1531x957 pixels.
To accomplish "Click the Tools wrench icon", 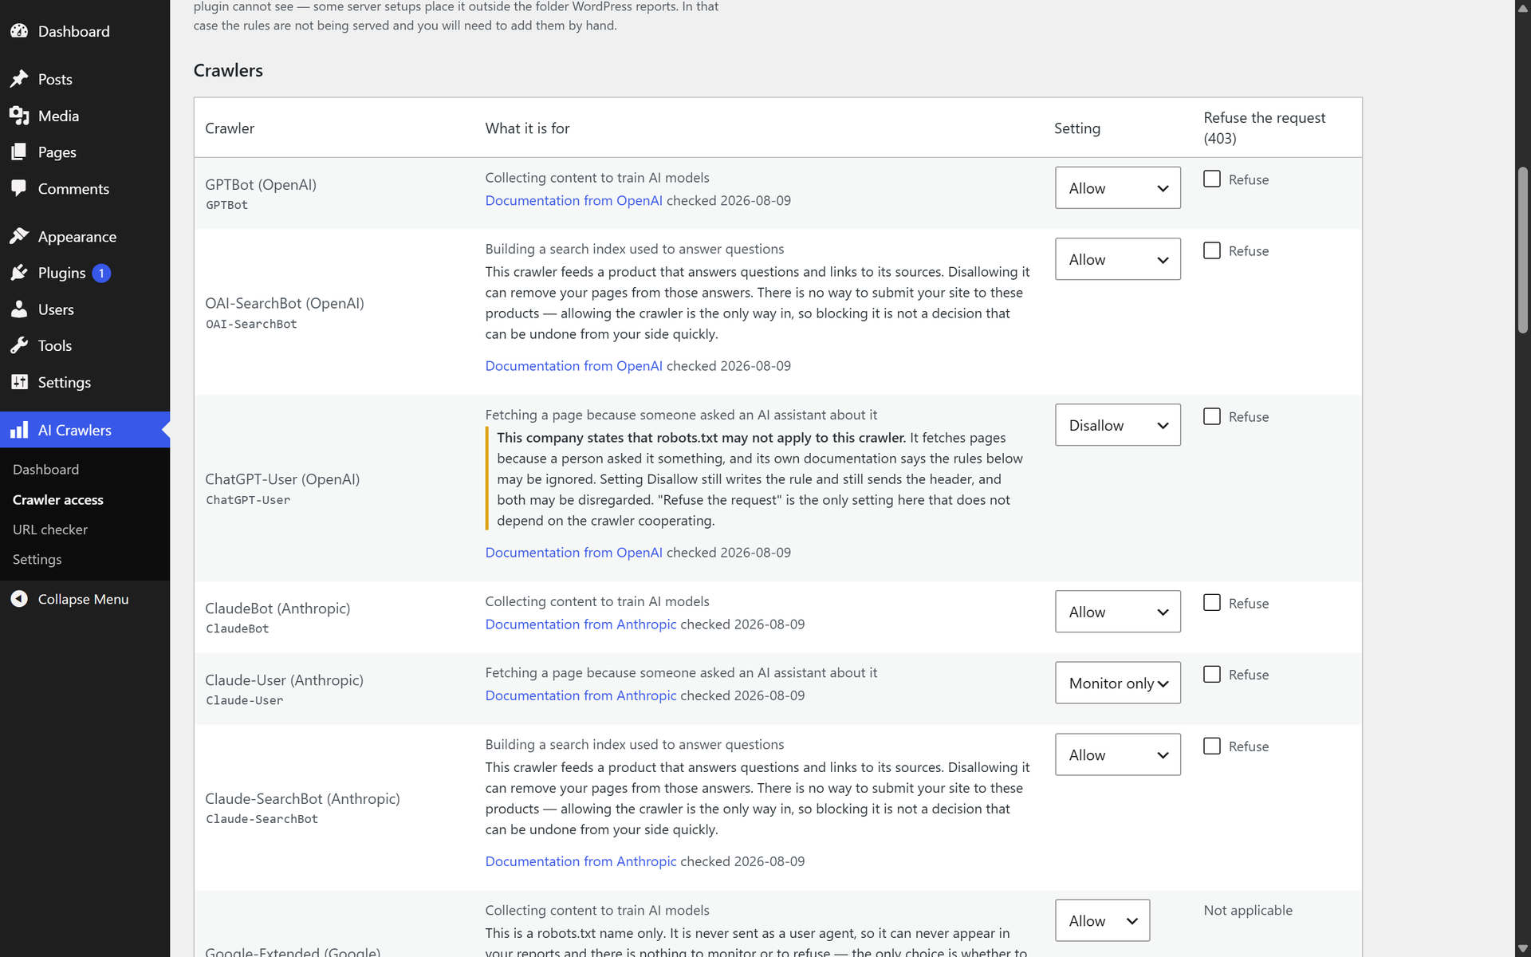I will tap(19, 345).
